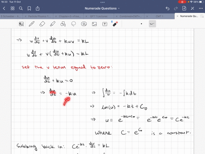
Task: Open the three-dot more options menu
Action: tap(201, 9)
